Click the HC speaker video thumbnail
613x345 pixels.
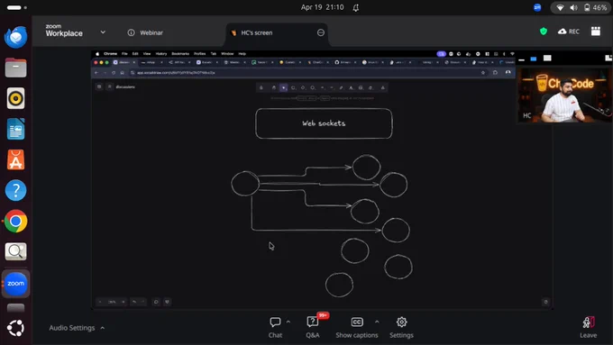click(563, 95)
